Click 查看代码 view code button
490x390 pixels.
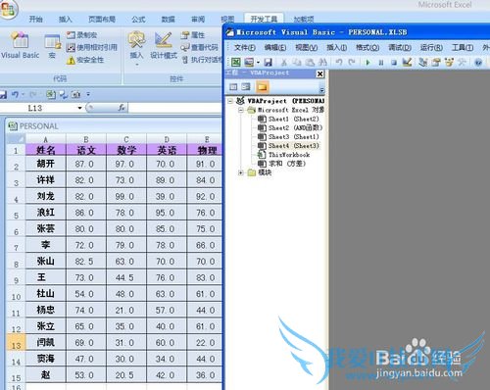[200, 47]
